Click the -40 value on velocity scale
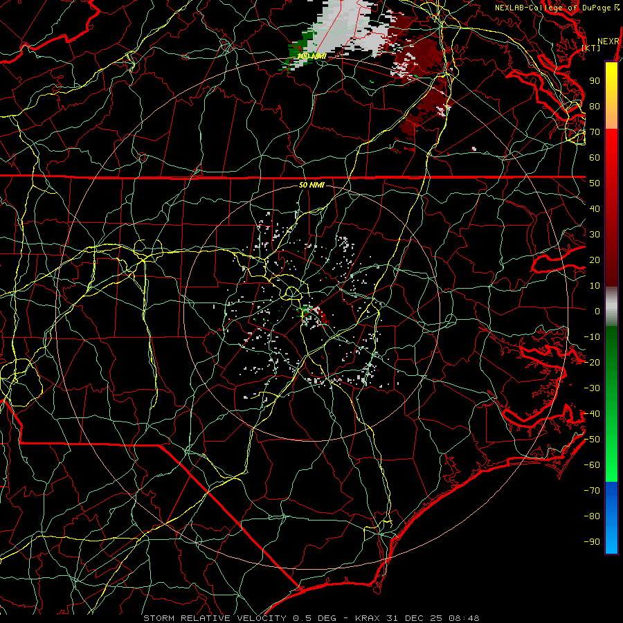The height and width of the screenshot is (623, 623). tap(592, 414)
